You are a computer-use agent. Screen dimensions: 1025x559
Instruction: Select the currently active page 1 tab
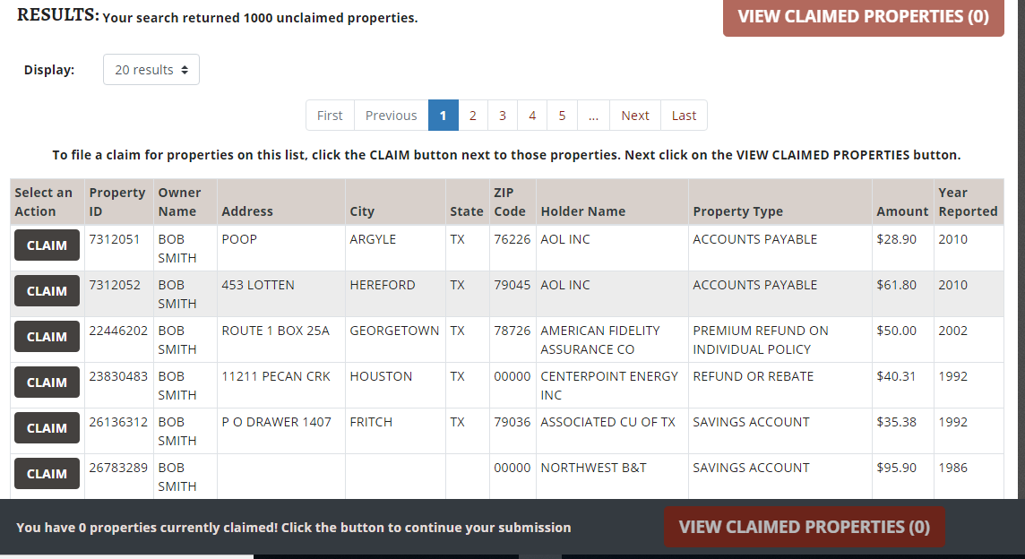[x=443, y=115]
